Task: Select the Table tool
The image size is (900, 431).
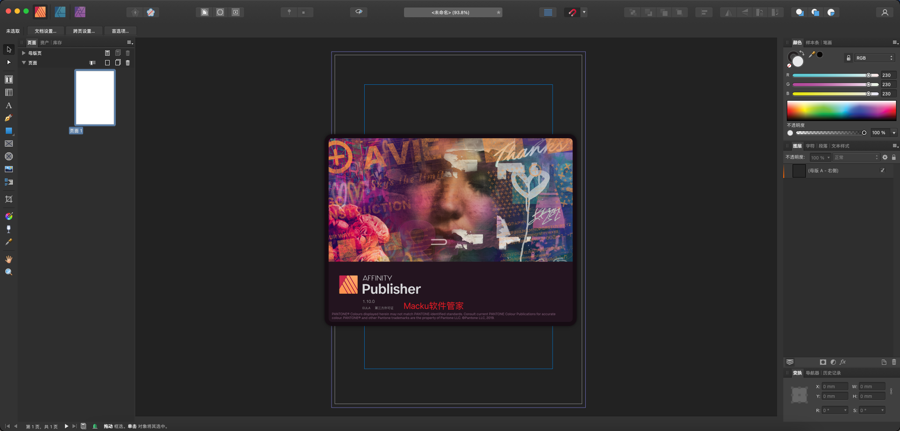Action: (x=9, y=92)
